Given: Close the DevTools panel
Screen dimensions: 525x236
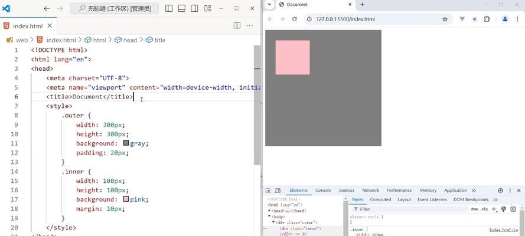Looking at the screenshot, I should click(x=519, y=191).
